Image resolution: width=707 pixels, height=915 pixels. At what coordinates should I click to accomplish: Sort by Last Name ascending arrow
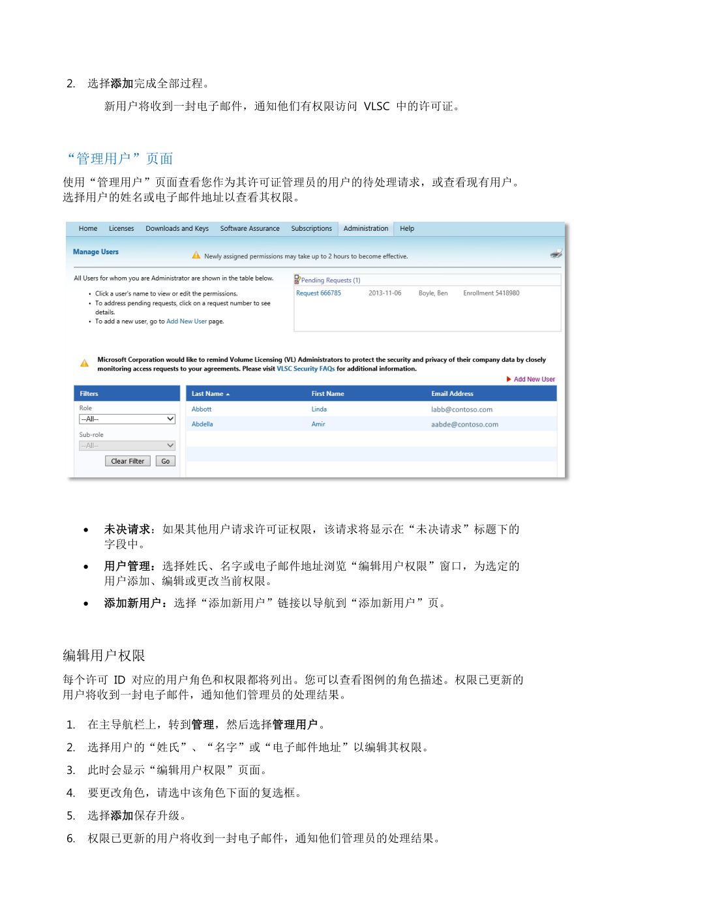[x=228, y=395]
